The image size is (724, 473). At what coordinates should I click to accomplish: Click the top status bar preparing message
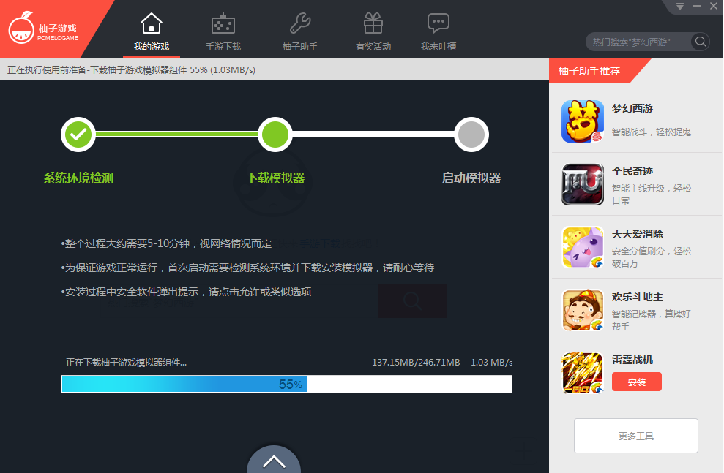click(131, 70)
